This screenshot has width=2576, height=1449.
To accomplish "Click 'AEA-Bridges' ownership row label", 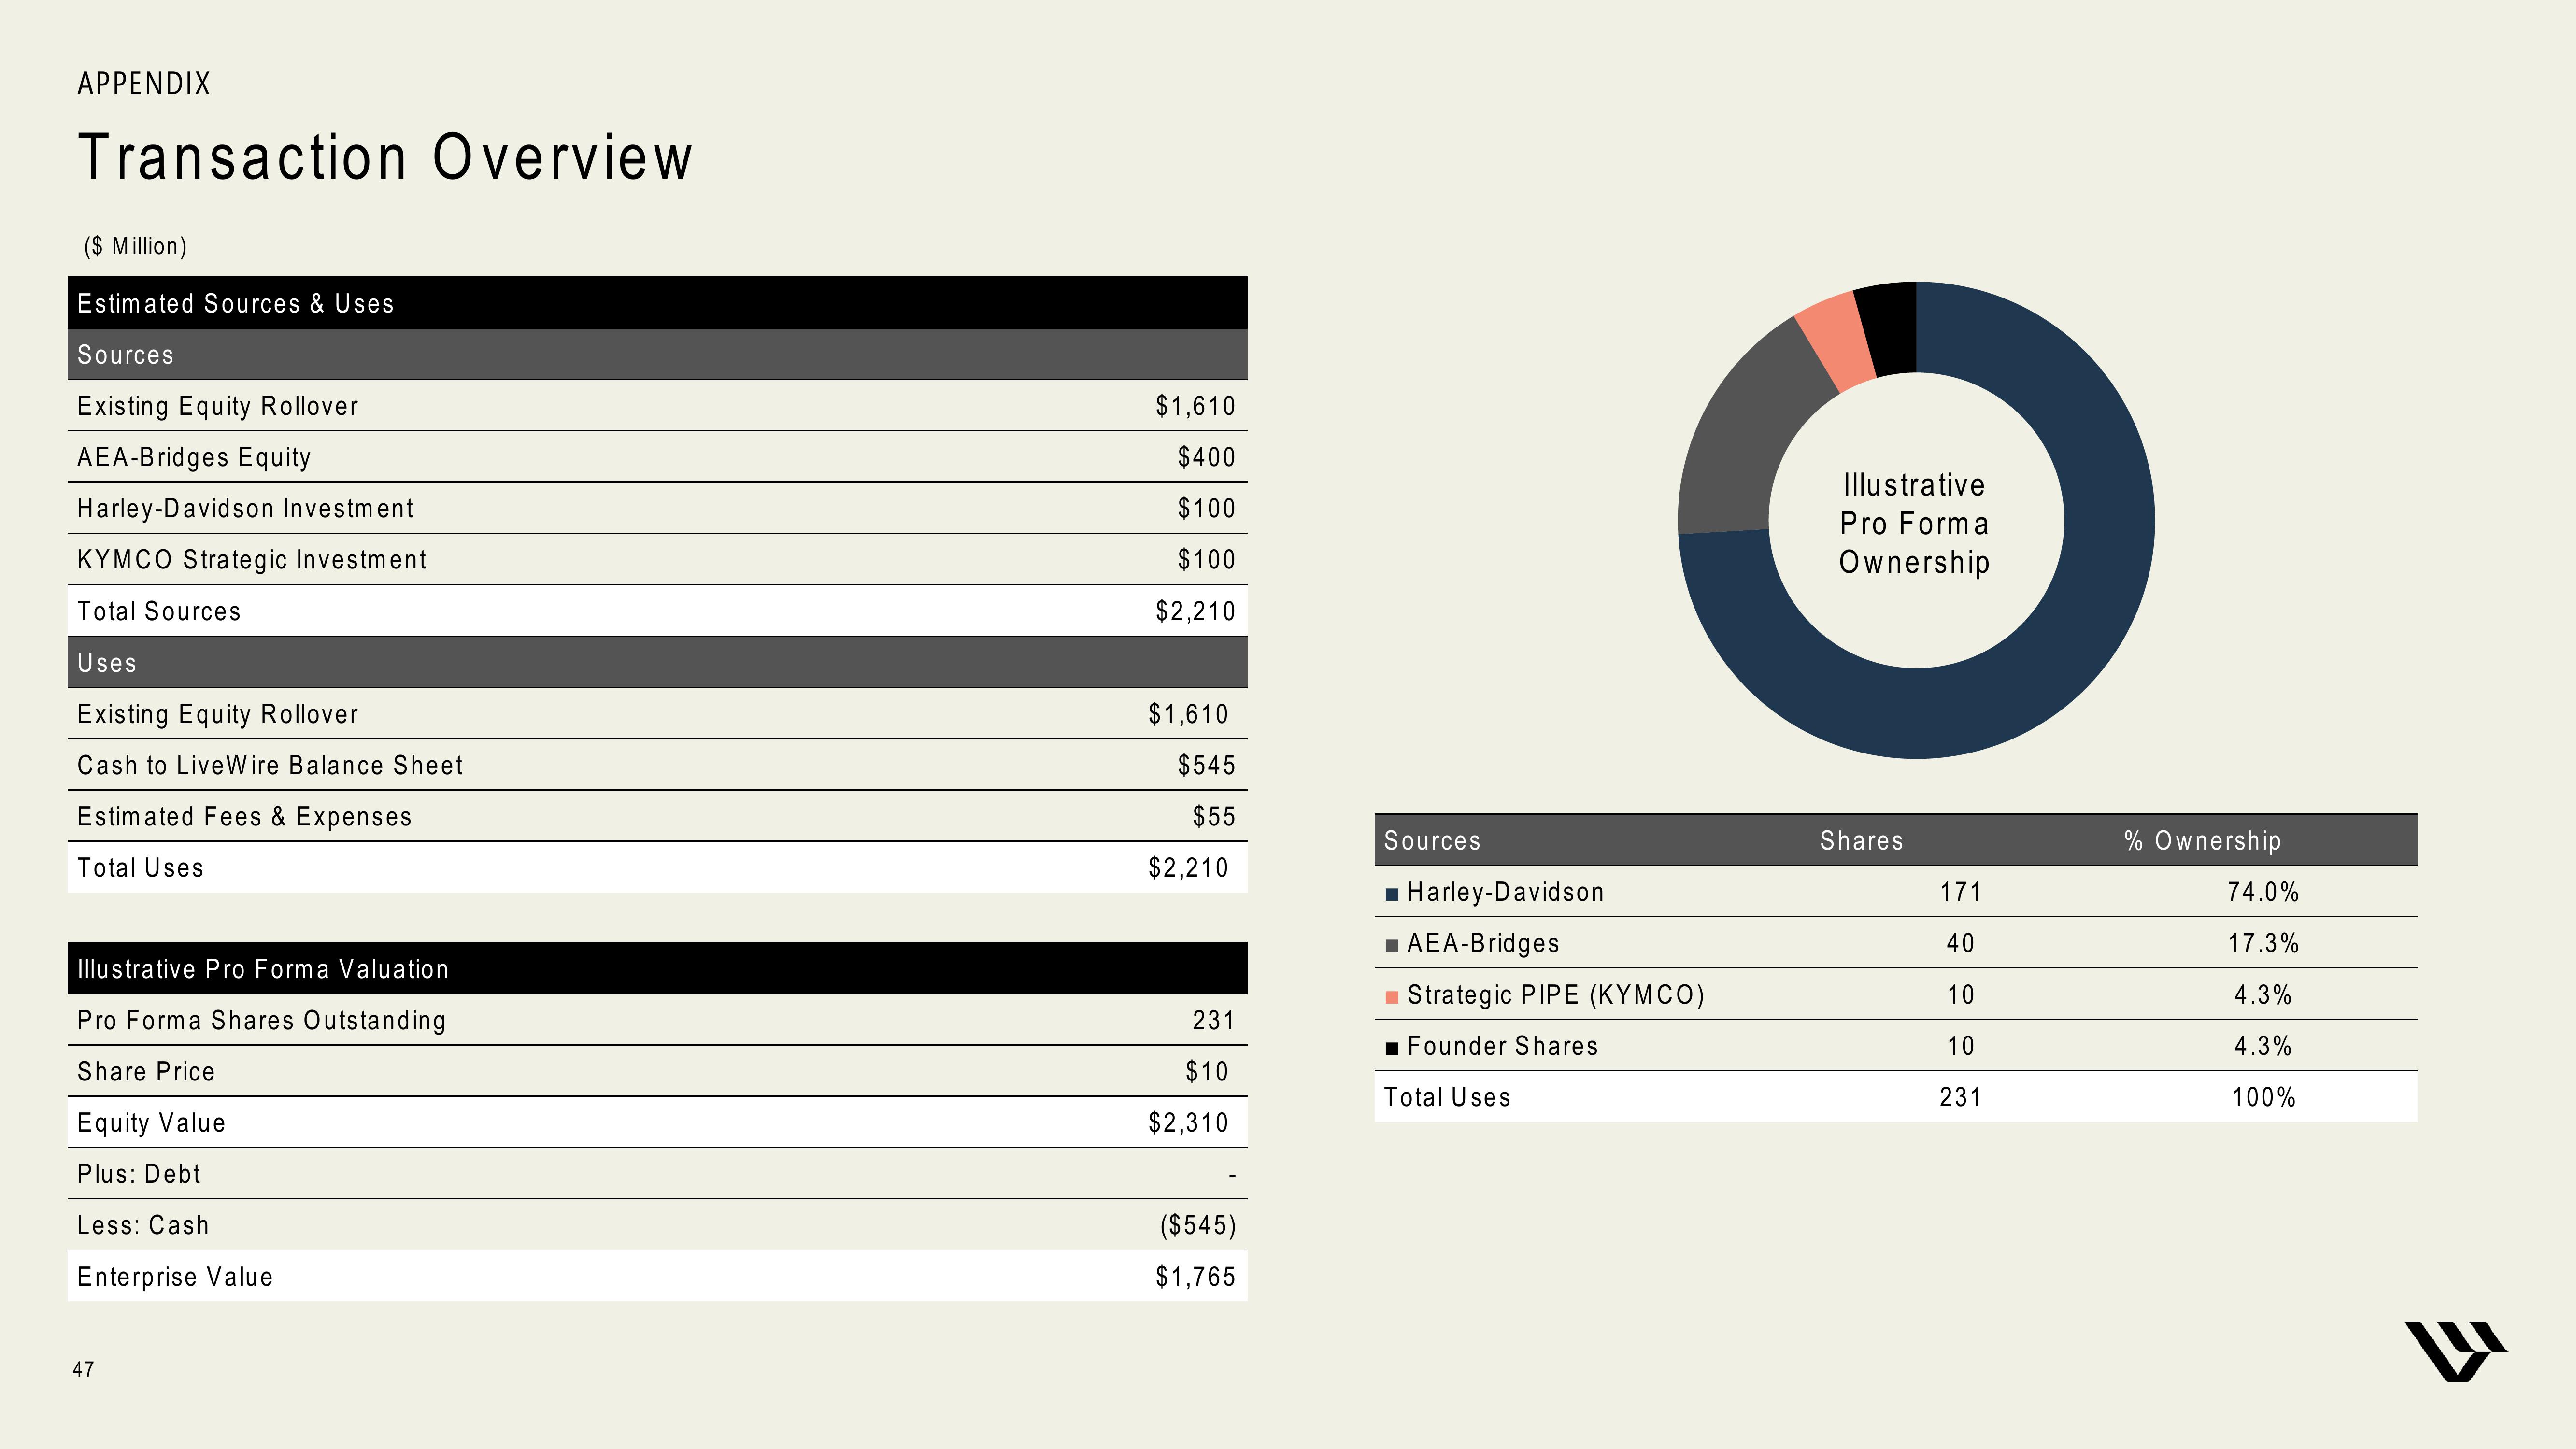I will [x=1483, y=943].
